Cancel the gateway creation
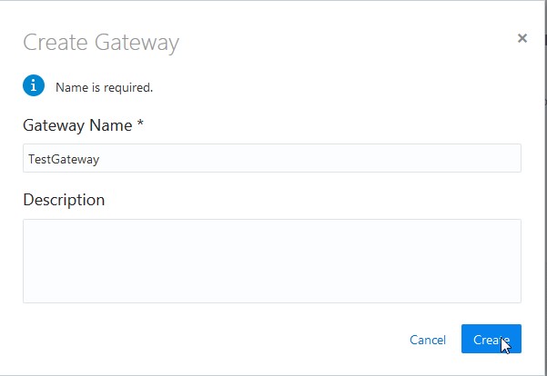This screenshot has width=547, height=376. (427, 340)
